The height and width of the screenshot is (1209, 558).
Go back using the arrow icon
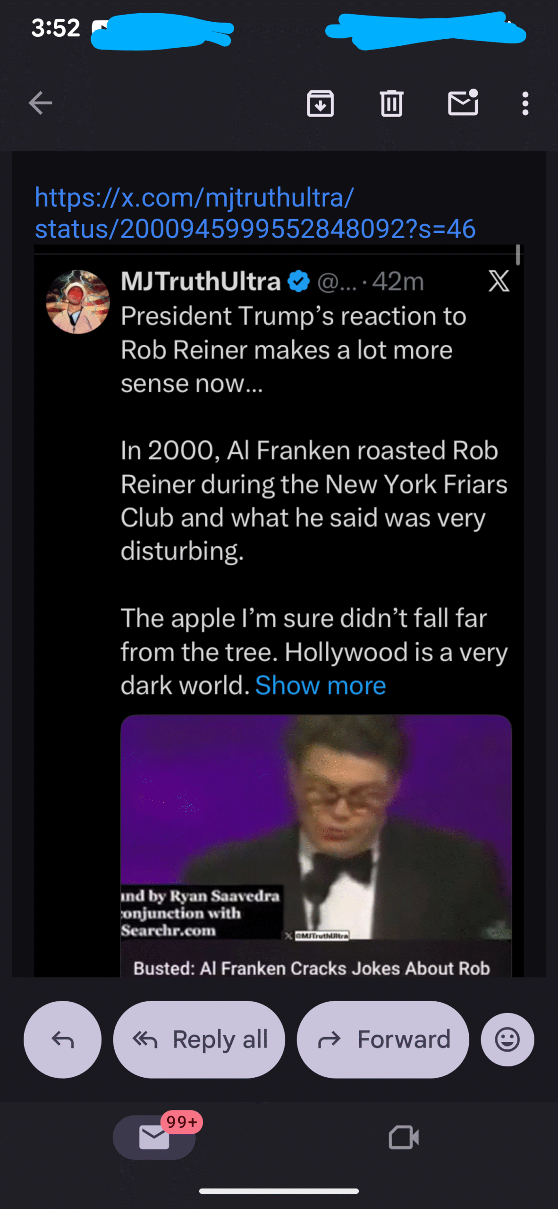pyautogui.click(x=40, y=103)
